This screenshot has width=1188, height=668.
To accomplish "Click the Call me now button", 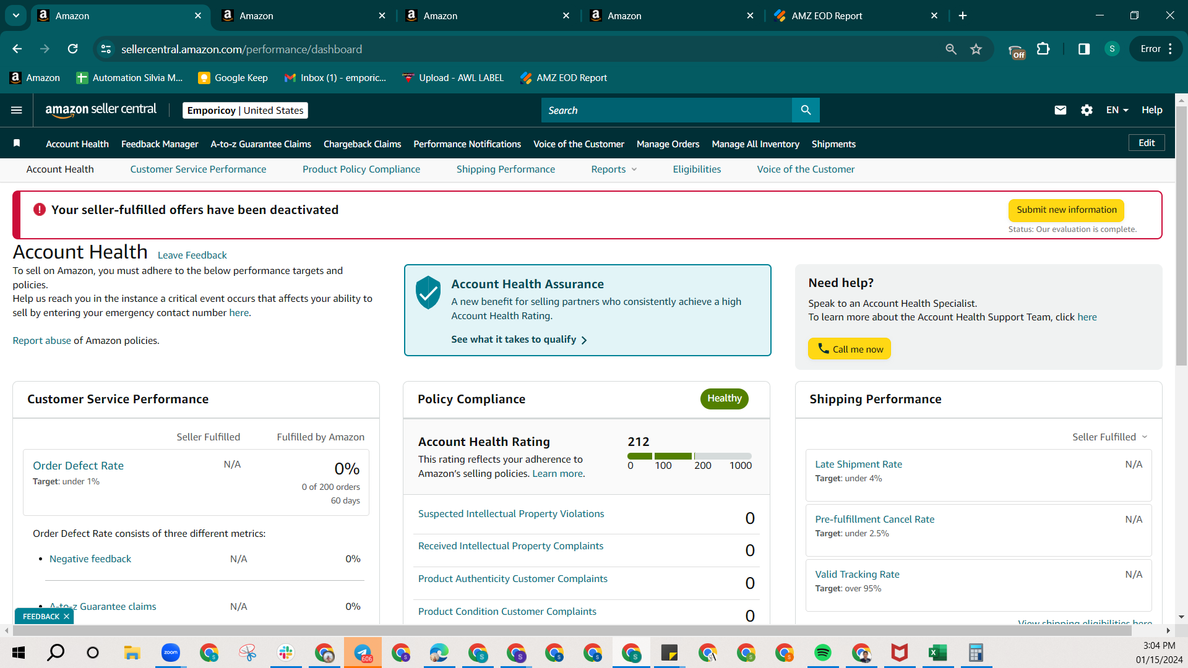I will click(849, 349).
